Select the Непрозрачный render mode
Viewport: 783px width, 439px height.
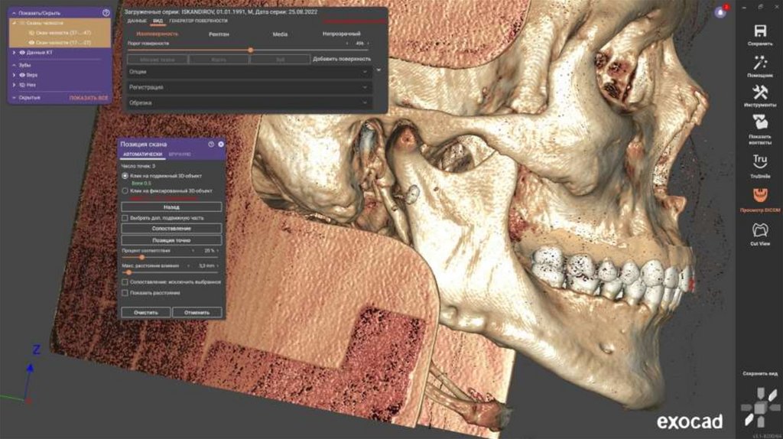click(x=342, y=34)
